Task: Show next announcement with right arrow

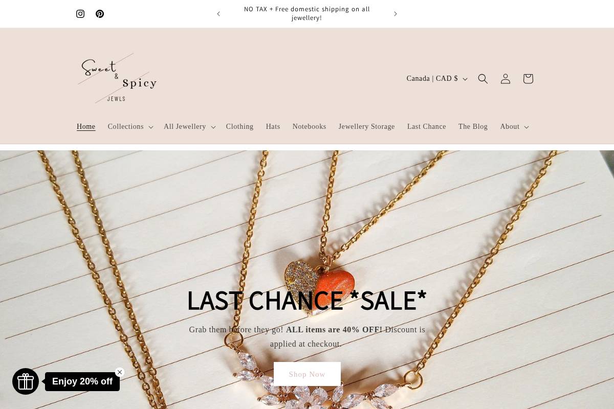Action: pyautogui.click(x=396, y=14)
